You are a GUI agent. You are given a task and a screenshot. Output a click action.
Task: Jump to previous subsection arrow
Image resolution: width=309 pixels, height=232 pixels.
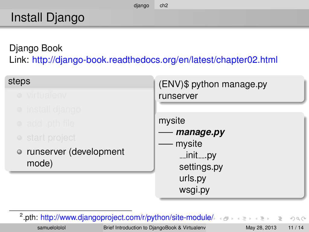[238, 219]
